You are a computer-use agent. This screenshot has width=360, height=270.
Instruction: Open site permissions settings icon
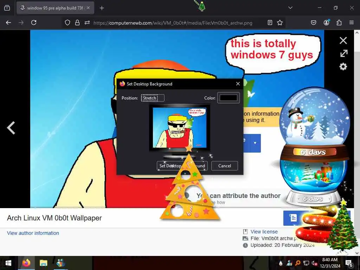87,22
